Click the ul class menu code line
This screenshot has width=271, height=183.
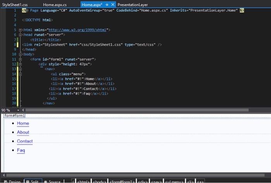[68, 74]
